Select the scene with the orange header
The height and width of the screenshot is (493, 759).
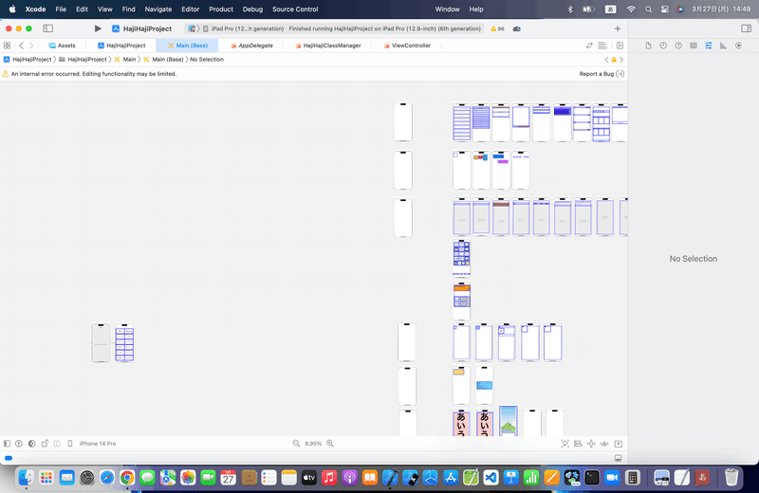tap(462, 301)
